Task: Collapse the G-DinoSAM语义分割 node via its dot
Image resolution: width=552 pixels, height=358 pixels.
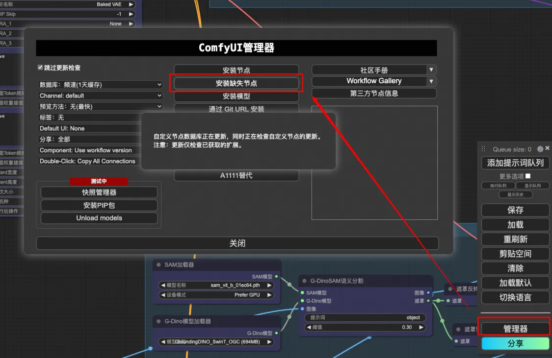Action: (x=304, y=281)
